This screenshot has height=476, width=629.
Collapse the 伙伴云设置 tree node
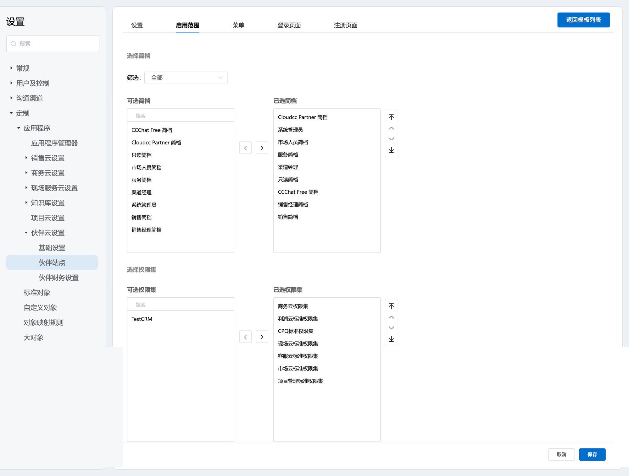point(26,233)
